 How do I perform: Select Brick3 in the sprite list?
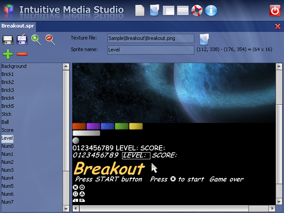coord(8,90)
